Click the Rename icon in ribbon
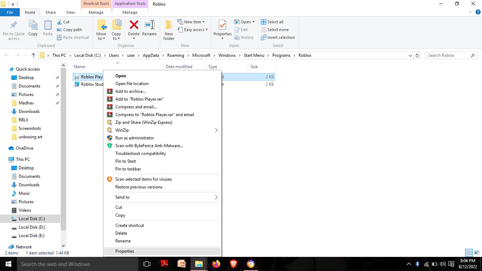This screenshot has width=482, height=271. click(x=149, y=25)
